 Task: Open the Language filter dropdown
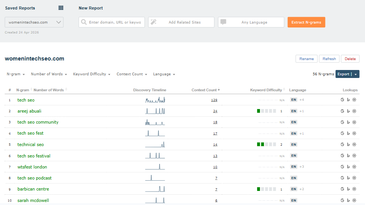tap(164, 74)
